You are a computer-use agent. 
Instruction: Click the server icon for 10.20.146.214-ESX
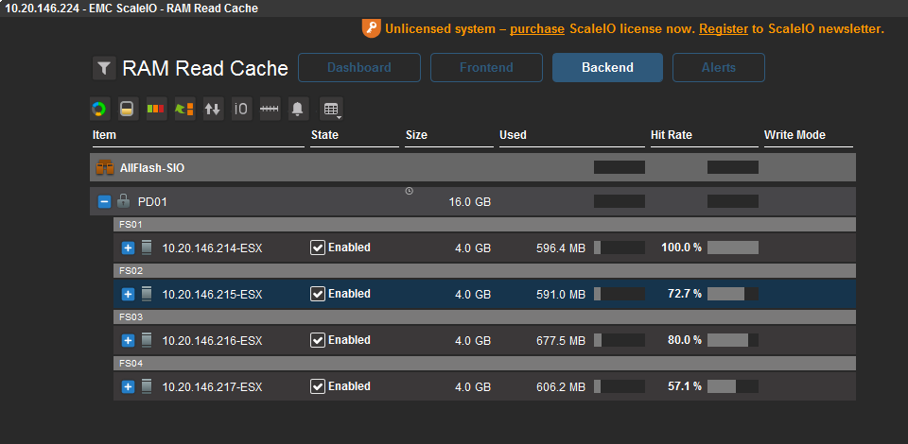pos(147,248)
